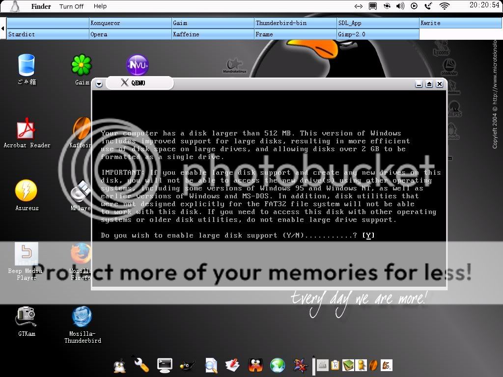This screenshot has width=503, height=377.
Task: Click the coffee bean Kaffeine tray icon
Action: click(373, 365)
